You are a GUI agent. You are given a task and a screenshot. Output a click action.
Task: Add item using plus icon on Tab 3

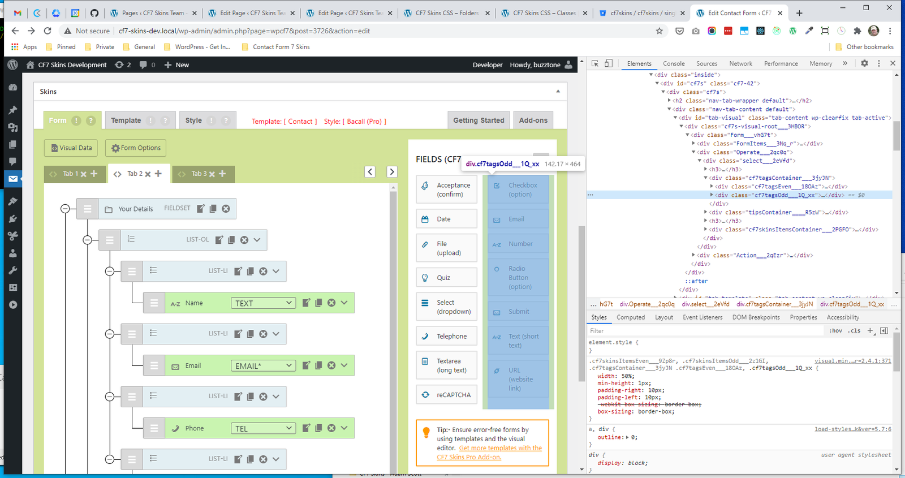pos(222,174)
